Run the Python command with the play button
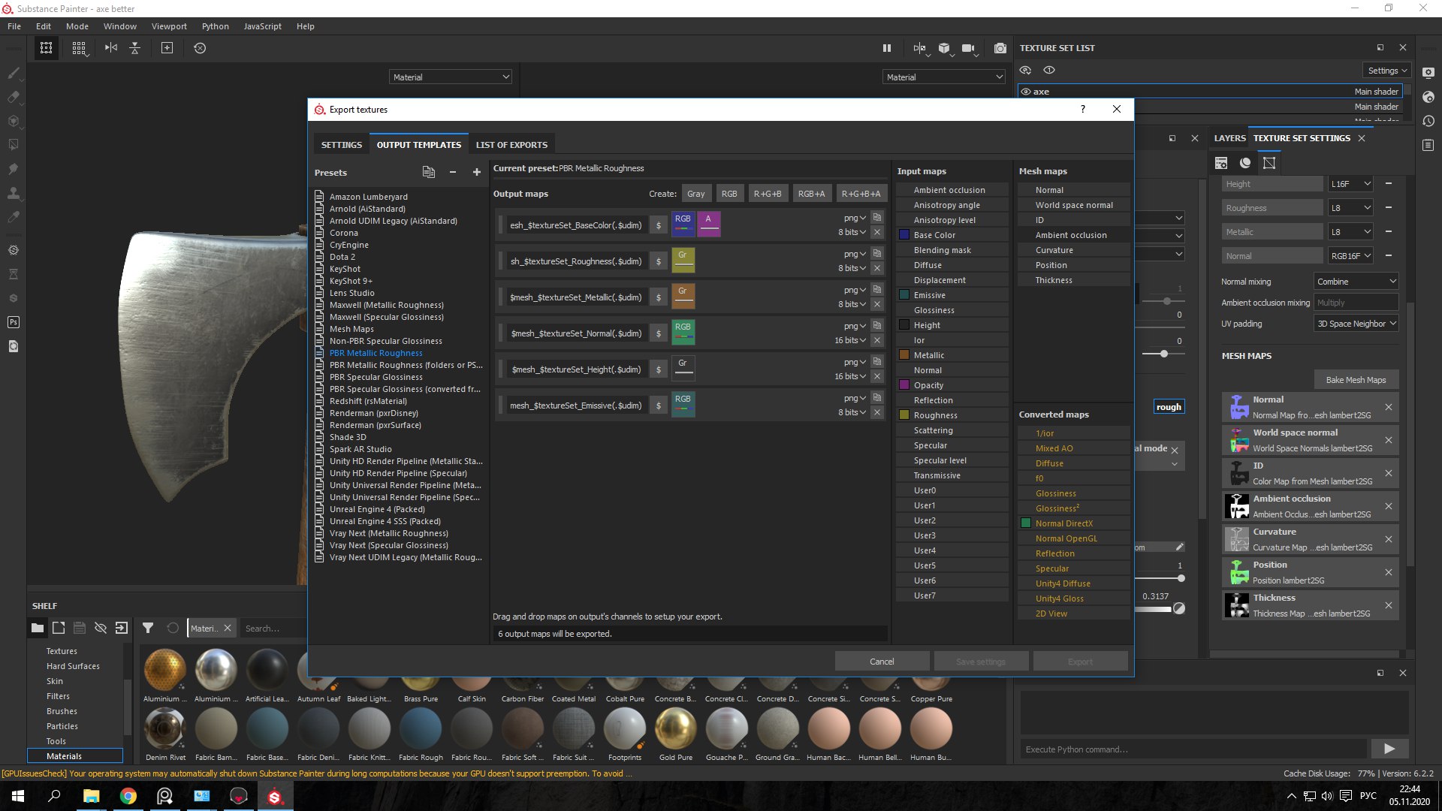This screenshot has height=811, width=1442. click(1389, 749)
